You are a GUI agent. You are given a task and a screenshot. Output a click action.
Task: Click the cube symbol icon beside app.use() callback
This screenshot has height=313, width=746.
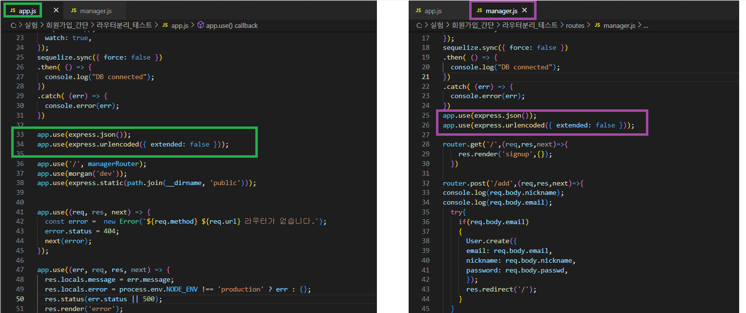tap(200, 25)
